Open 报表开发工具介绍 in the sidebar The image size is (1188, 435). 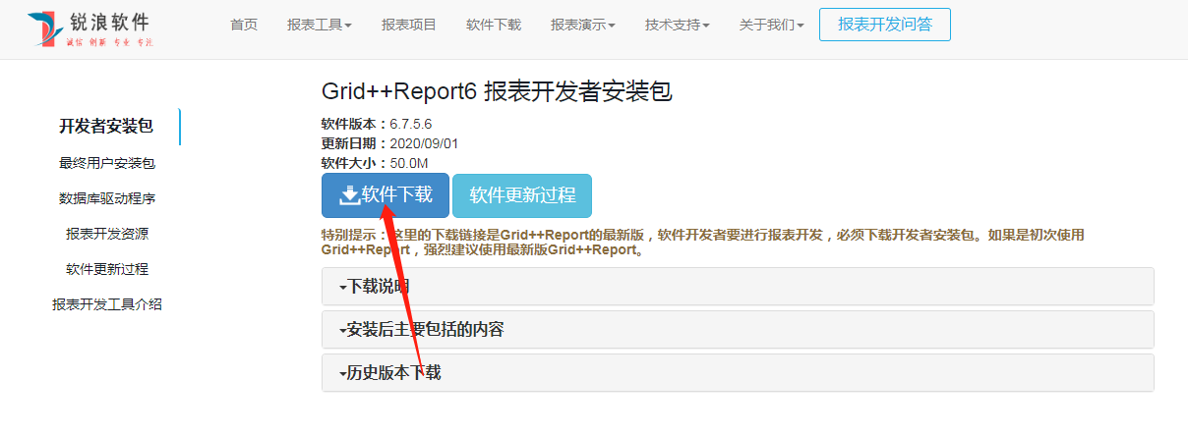coord(107,304)
